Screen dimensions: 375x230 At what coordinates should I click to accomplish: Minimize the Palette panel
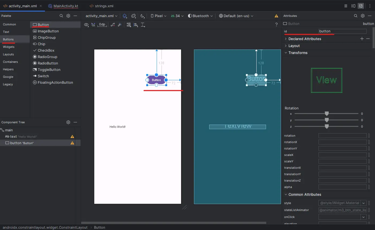pyautogui.click(x=75, y=16)
